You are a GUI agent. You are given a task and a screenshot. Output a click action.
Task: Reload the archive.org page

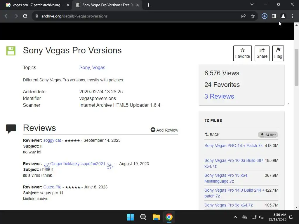(x=25, y=16)
